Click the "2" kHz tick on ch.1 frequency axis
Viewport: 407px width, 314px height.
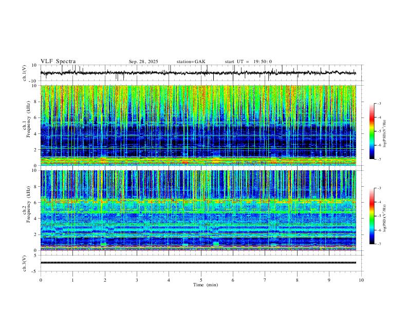(36, 150)
